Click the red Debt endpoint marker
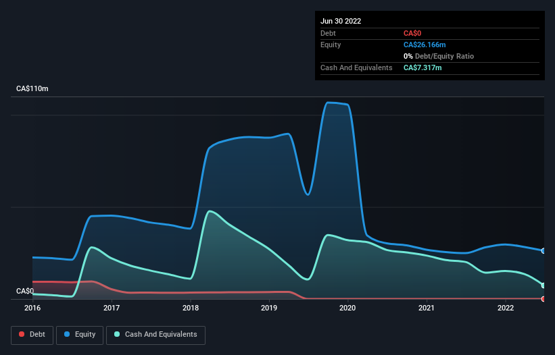Image resolution: width=555 pixels, height=355 pixels. pos(544,299)
